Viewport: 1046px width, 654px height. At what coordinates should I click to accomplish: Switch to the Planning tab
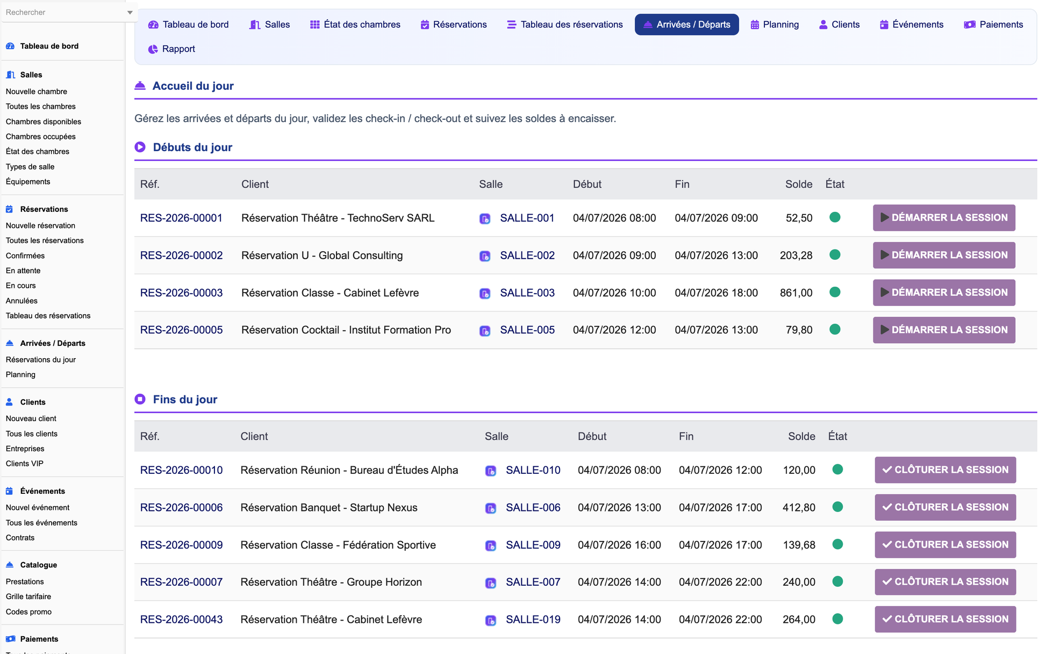click(775, 25)
